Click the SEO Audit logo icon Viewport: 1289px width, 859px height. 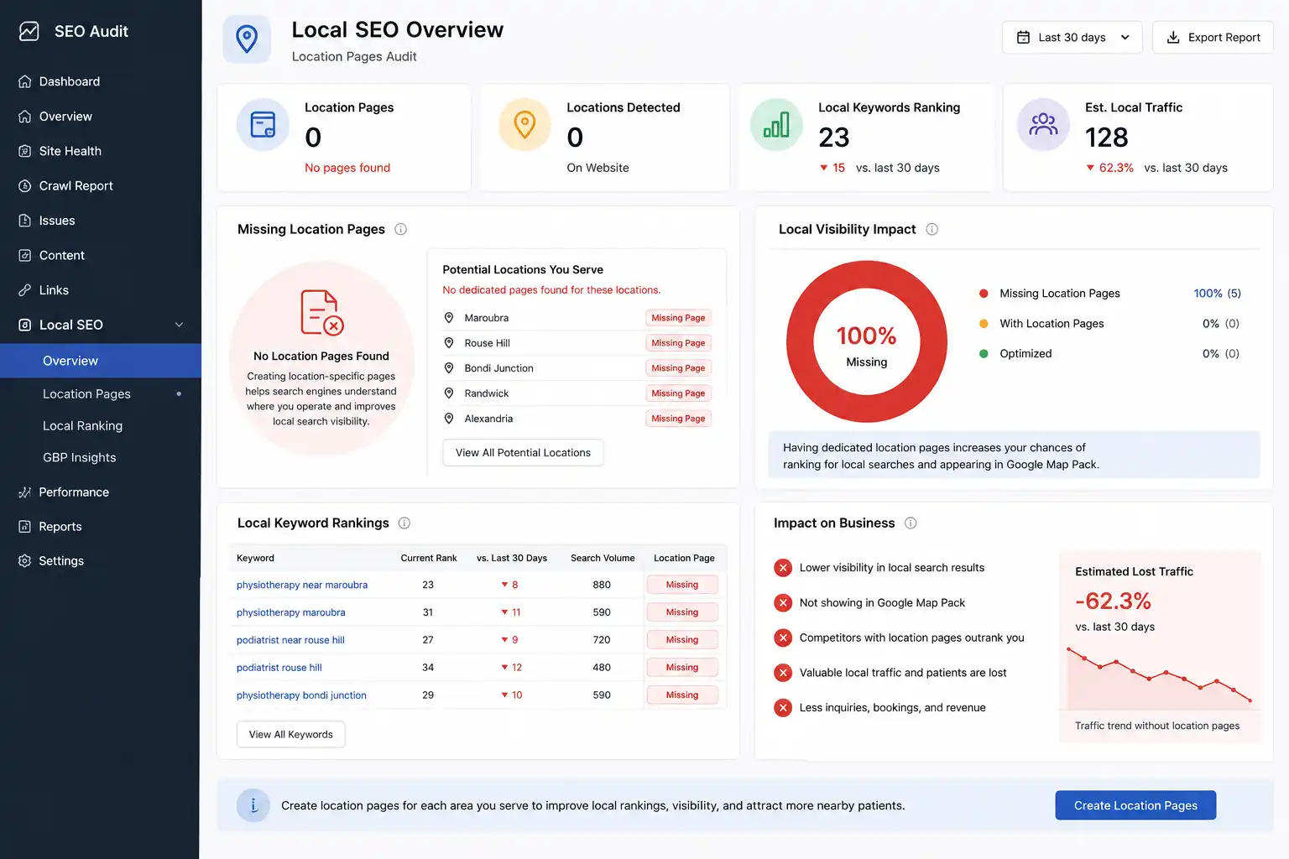29,31
